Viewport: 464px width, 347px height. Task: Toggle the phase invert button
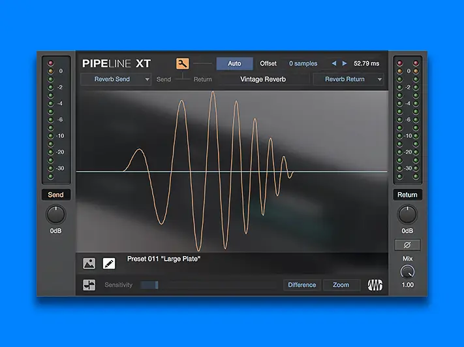click(x=407, y=245)
